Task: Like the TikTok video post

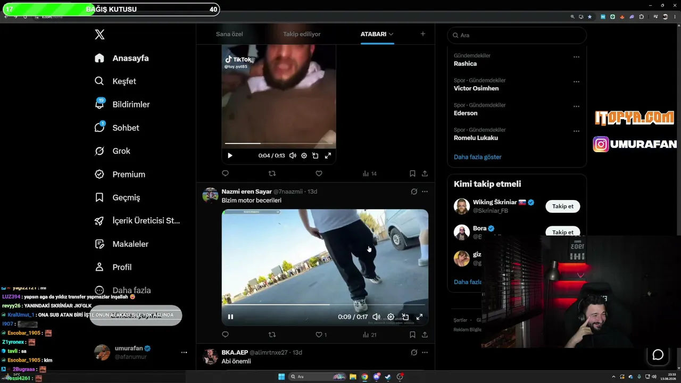Action: tap(319, 173)
